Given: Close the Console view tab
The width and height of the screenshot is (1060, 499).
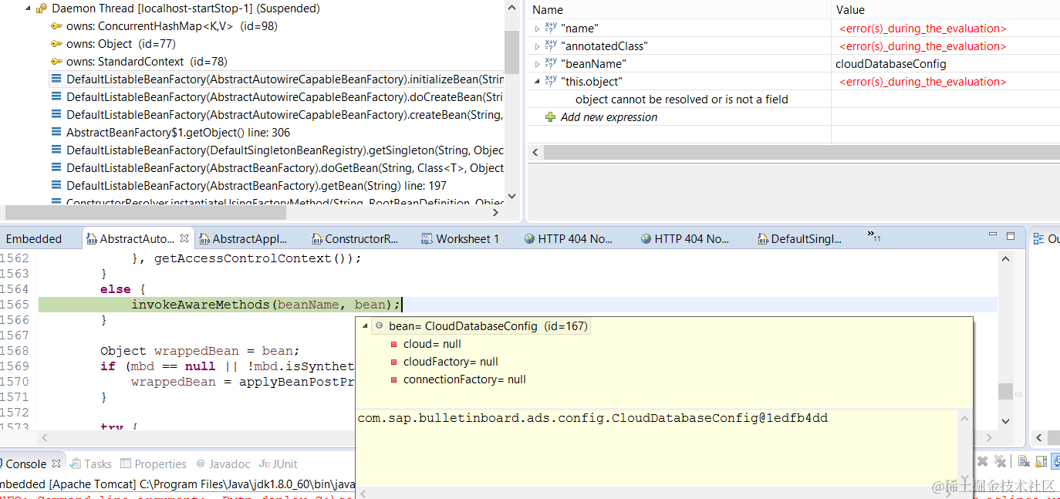Looking at the screenshot, I should point(56,464).
